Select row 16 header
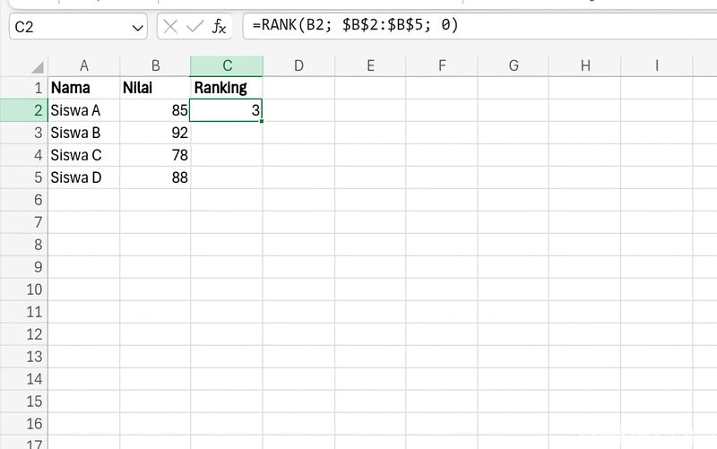This screenshot has width=717, height=449. point(24,424)
